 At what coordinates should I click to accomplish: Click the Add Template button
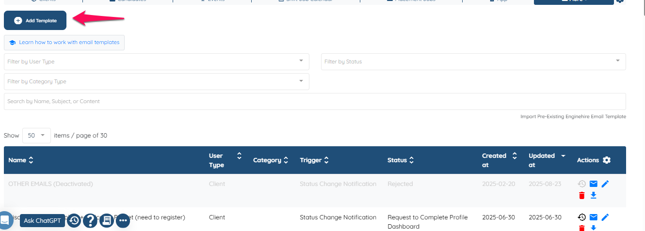[x=35, y=20]
